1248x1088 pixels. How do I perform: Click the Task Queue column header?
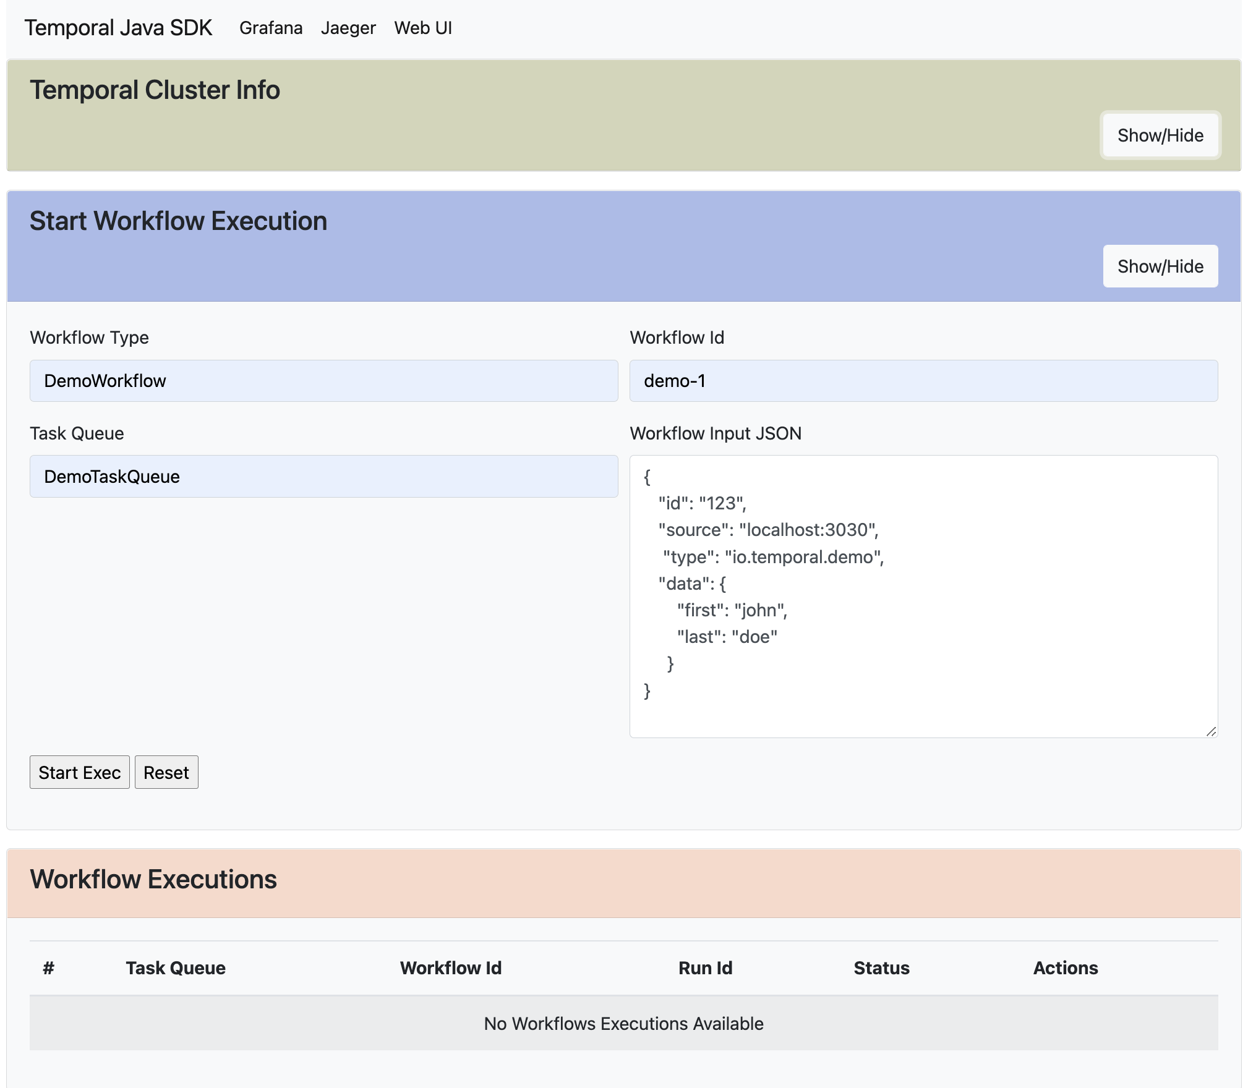[x=176, y=968]
